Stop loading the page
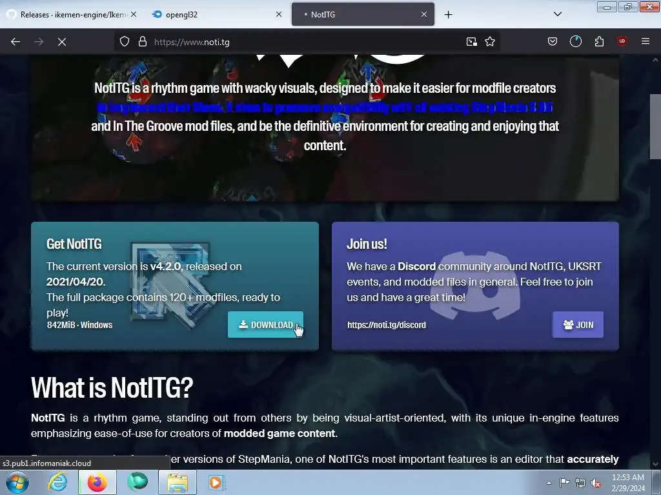Viewport: 661px width, 495px height. tap(62, 42)
